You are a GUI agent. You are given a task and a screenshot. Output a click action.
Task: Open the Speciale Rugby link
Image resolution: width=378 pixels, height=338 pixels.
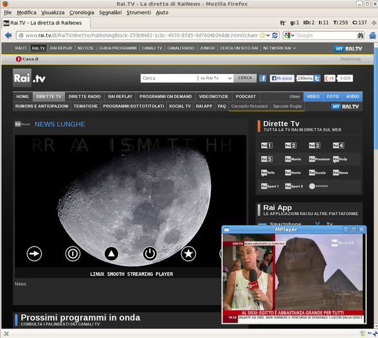tap(287, 106)
